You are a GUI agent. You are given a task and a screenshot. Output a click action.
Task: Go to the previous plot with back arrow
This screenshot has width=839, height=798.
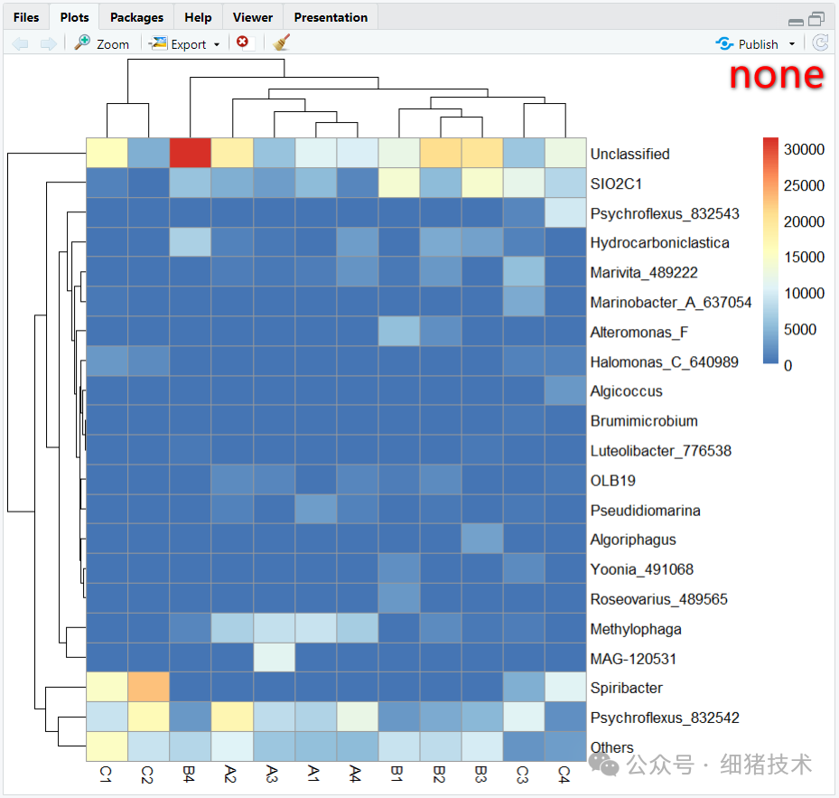click(x=20, y=42)
